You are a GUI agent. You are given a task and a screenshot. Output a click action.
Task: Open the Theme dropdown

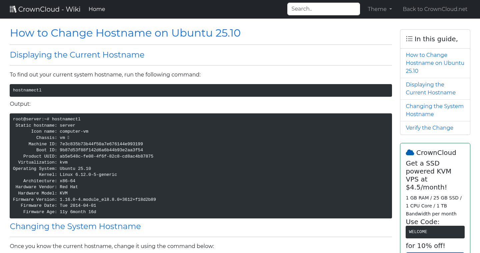pyautogui.click(x=379, y=9)
